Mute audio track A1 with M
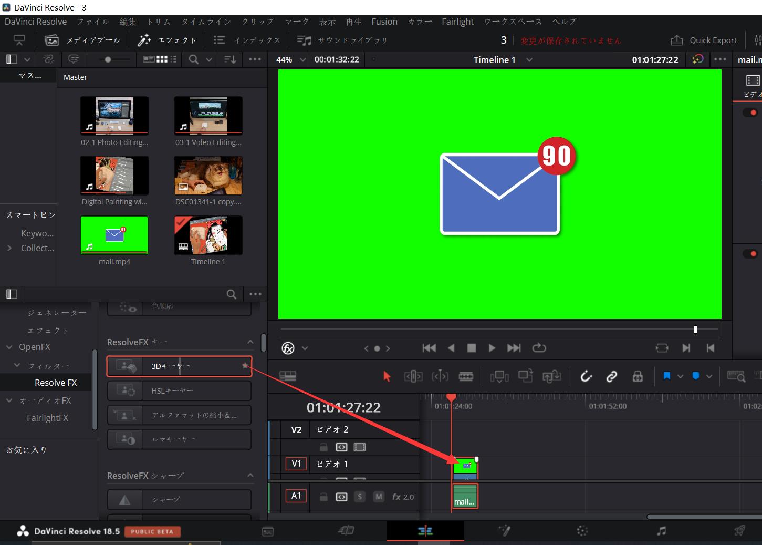Screen dimensions: 762x545 (x=378, y=497)
